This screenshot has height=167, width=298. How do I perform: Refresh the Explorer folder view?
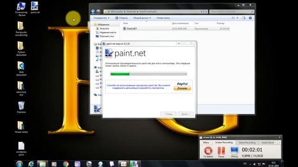tap(206, 12)
